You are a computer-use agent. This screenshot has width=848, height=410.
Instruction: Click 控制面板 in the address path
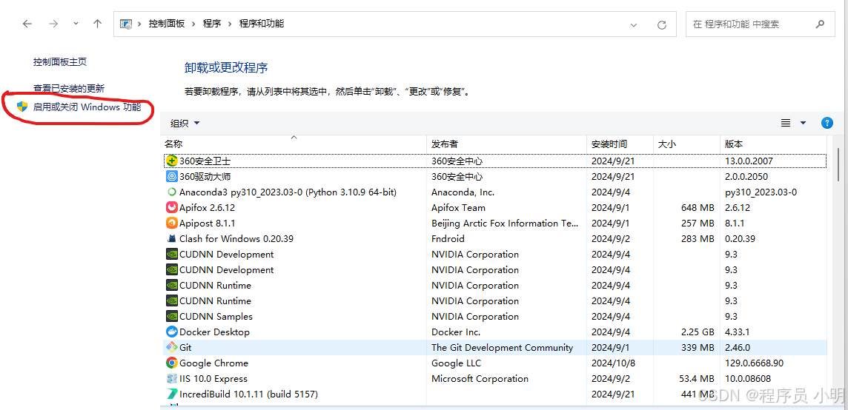[167, 24]
